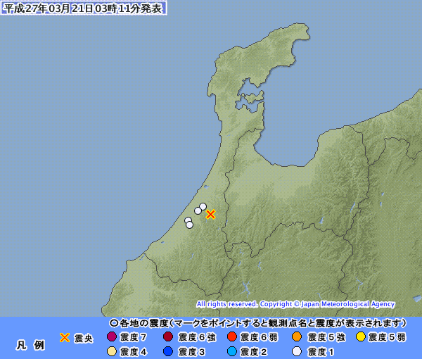Select the white marker nearest the epicenter
Screen dimensions: 422x359
pyautogui.click(x=203, y=206)
